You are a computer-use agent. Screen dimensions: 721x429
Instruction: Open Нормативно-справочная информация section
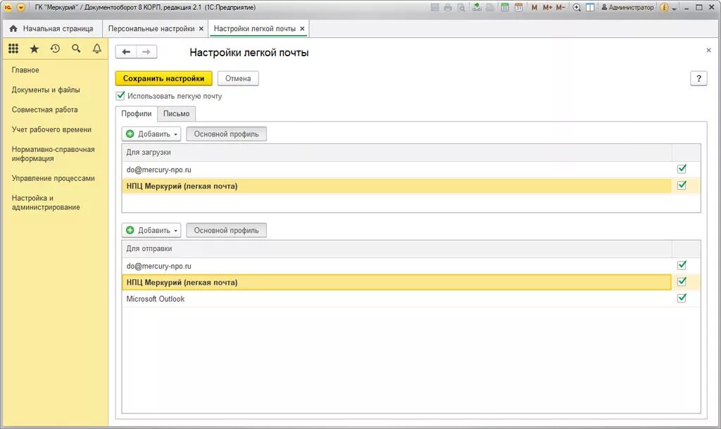click(x=54, y=154)
